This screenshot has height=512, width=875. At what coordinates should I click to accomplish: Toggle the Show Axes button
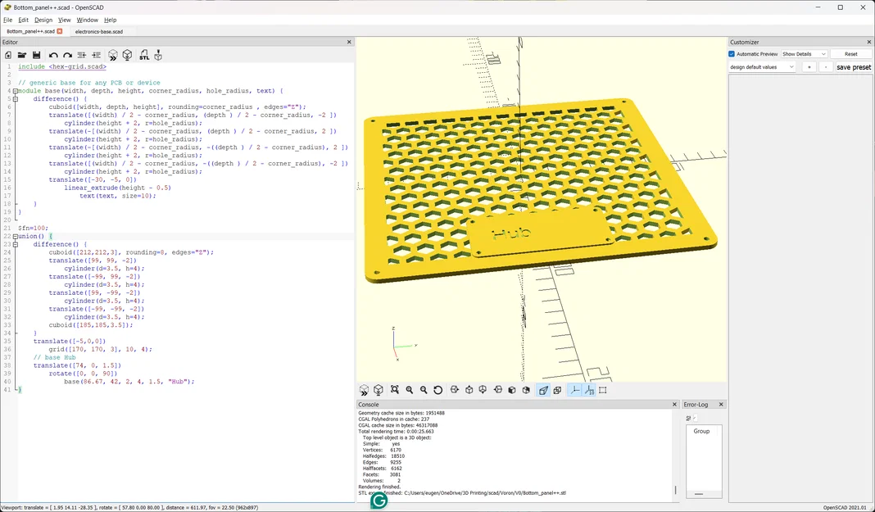tap(574, 391)
